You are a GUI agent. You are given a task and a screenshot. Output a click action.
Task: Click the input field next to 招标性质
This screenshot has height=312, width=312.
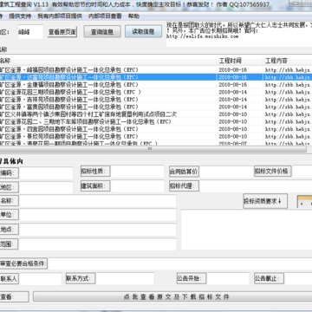pos(138,172)
